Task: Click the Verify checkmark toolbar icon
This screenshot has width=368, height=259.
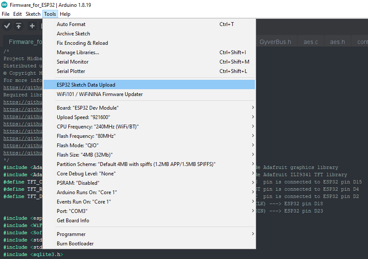Action: point(7,26)
